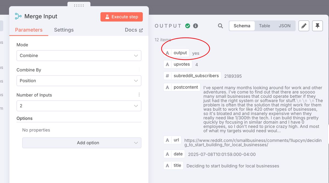The image size is (329, 183).
Task: Open the options menu beside Number of Inputs
Action: [139, 94]
